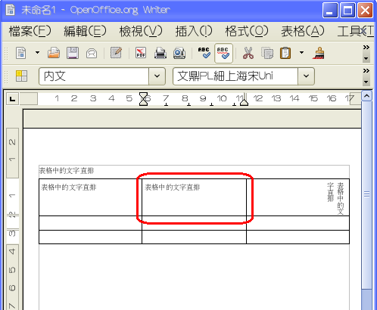The height and width of the screenshot is (310, 377).
Task: Open the formatting toolbar options arrow
Action: (x=366, y=82)
